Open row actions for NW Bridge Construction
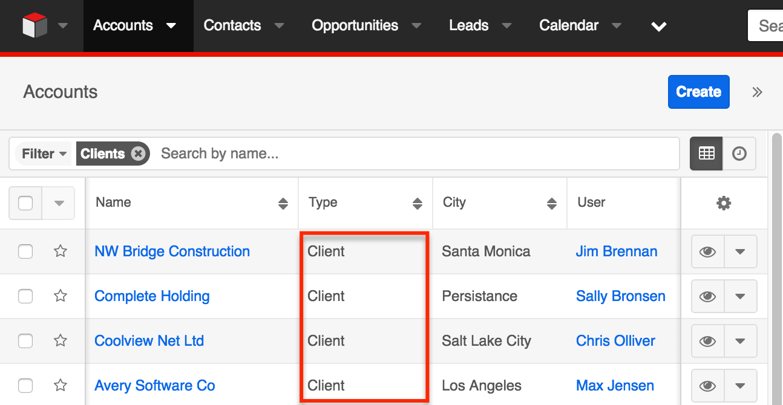Screen dimensions: 783x405 pos(740,251)
